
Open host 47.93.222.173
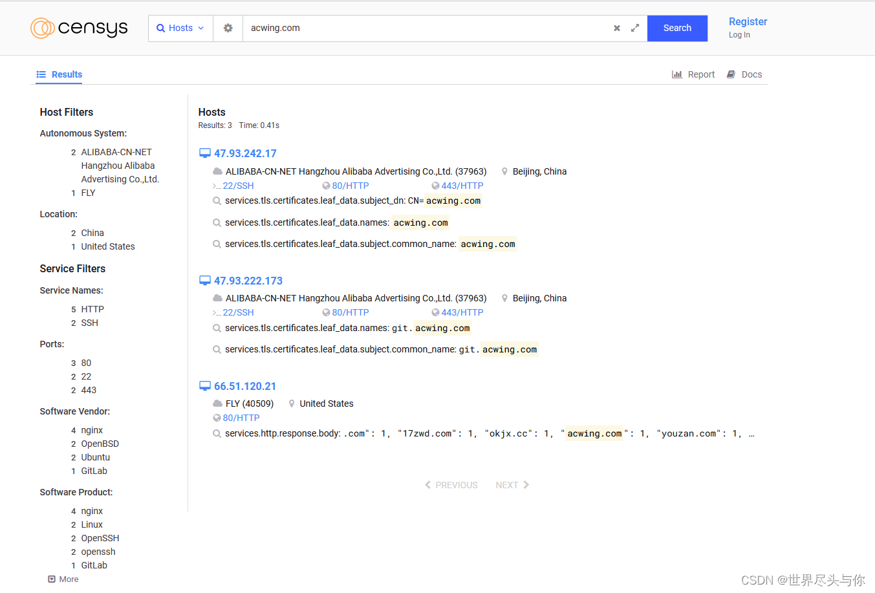click(x=248, y=281)
